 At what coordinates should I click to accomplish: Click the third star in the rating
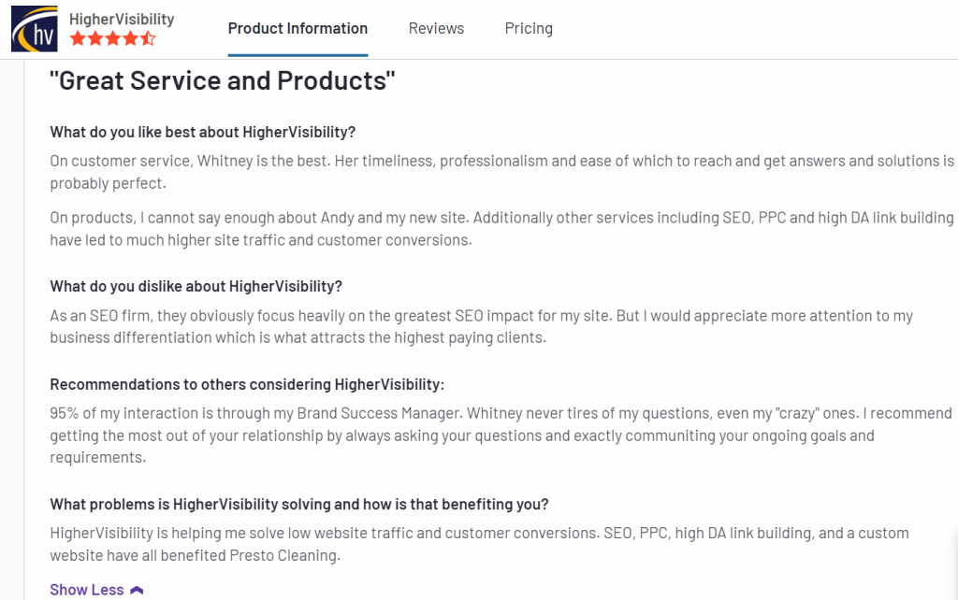tap(112, 39)
